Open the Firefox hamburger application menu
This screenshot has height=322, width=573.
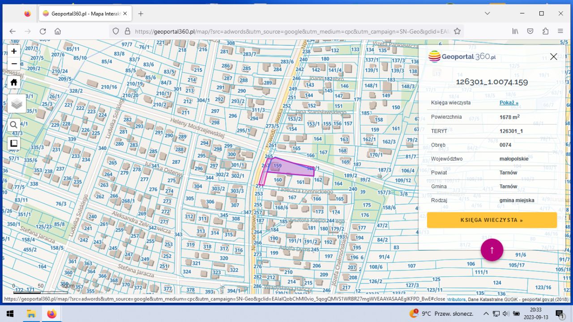click(x=560, y=31)
